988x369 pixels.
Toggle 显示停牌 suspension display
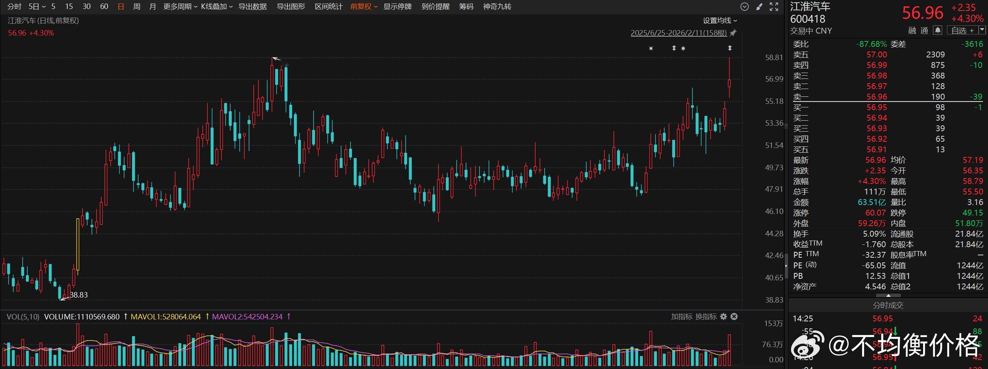tap(398, 7)
